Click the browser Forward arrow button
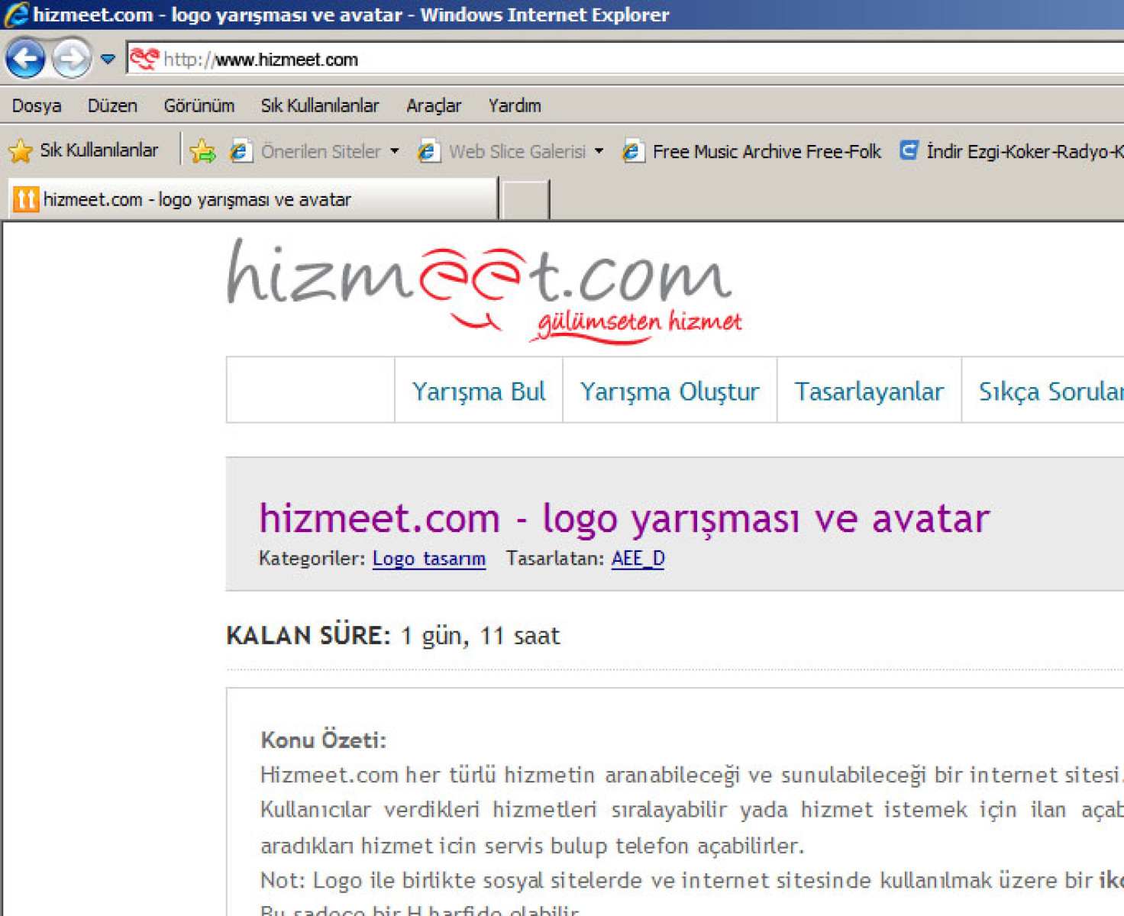Image resolution: width=1124 pixels, height=916 pixels. [x=72, y=59]
